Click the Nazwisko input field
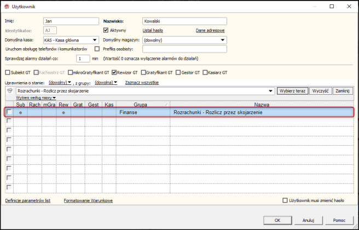Viewport: 359px width, 230px height. [x=184, y=21]
